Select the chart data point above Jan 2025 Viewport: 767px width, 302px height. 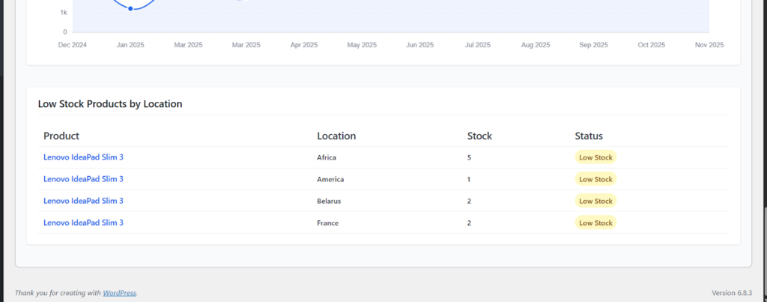coord(131,9)
